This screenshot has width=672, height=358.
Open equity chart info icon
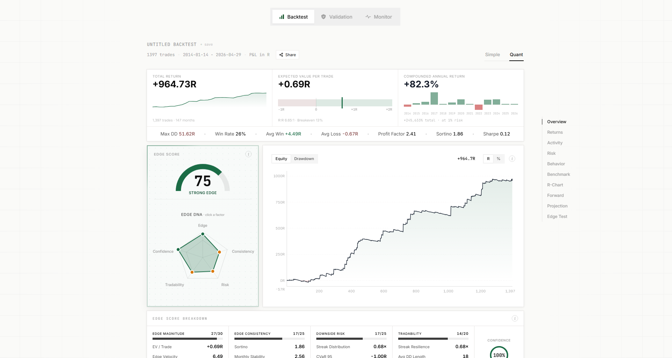click(512, 159)
